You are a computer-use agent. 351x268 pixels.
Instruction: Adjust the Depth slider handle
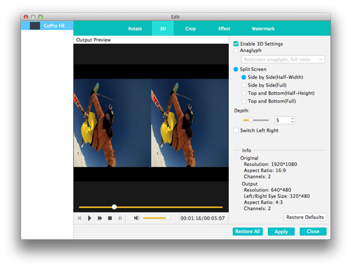[x=251, y=120]
